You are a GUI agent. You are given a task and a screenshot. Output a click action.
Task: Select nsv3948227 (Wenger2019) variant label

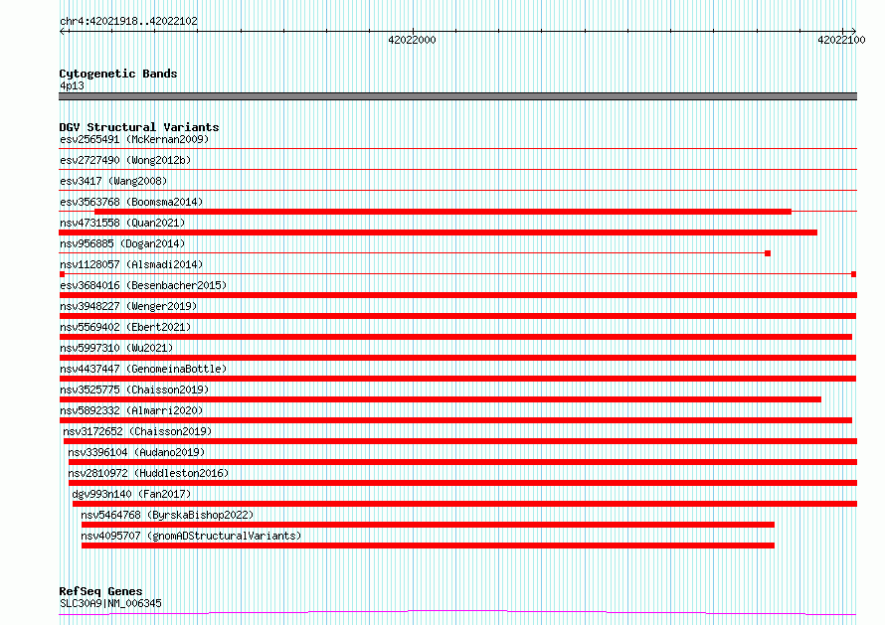click(x=128, y=306)
